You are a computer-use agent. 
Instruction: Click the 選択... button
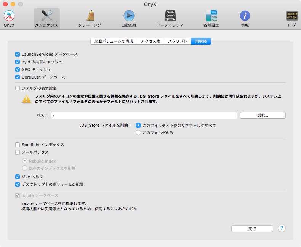pyautogui.click(x=263, y=115)
